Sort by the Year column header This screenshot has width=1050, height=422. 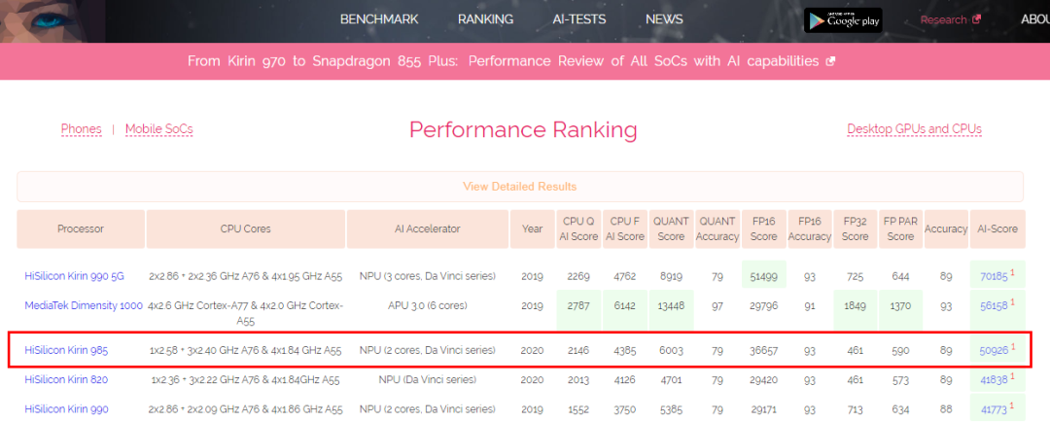point(533,229)
